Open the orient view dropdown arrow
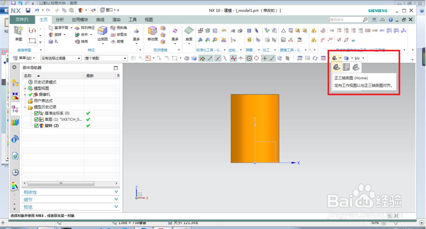The image size is (426, 229). [x=340, y=58]
